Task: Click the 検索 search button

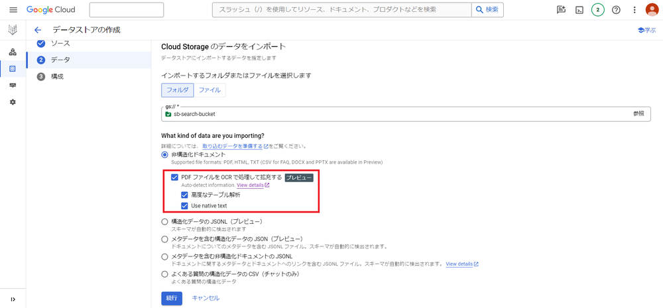Action: tap(487, 10)
